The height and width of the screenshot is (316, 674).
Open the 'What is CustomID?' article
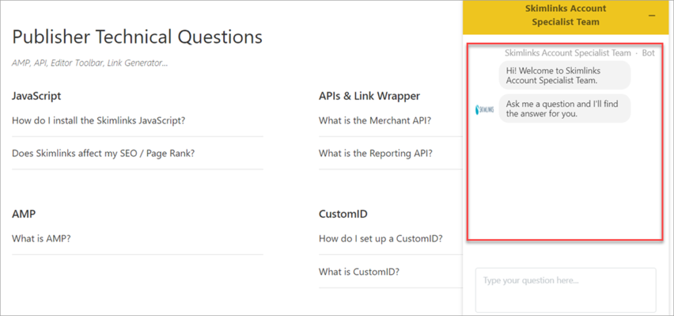(359, 271)
